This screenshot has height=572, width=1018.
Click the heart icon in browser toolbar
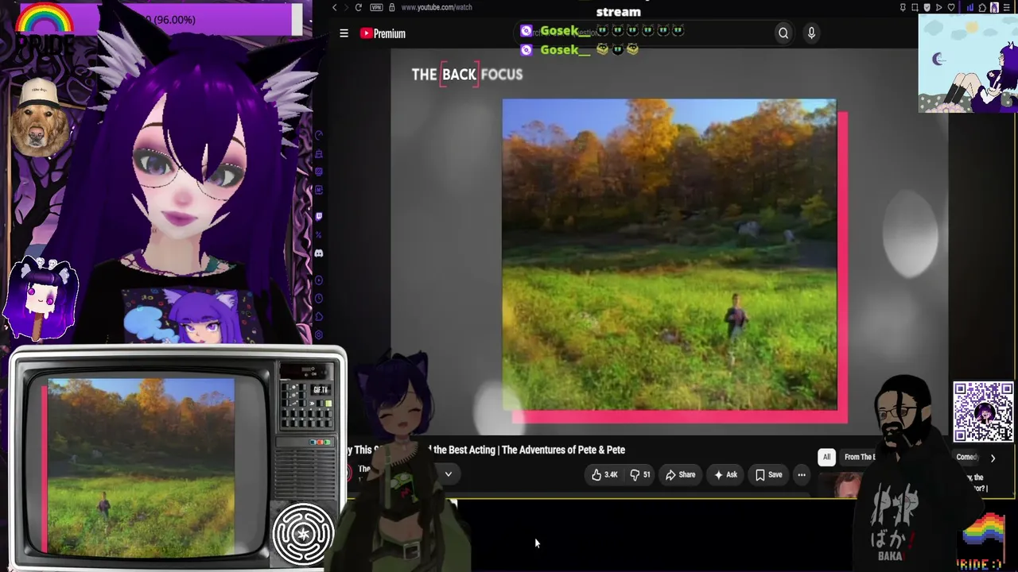click(951, 7)
